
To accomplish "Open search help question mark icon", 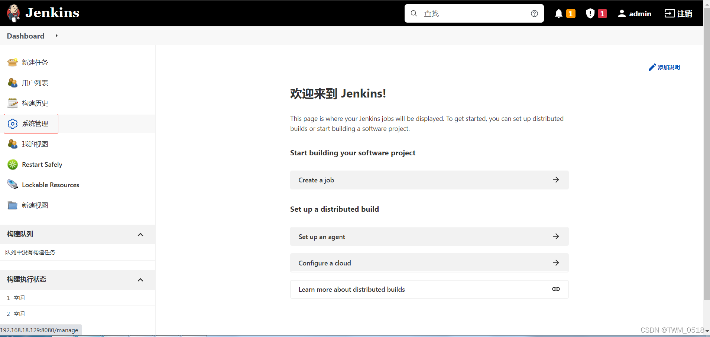I will 534,13.
